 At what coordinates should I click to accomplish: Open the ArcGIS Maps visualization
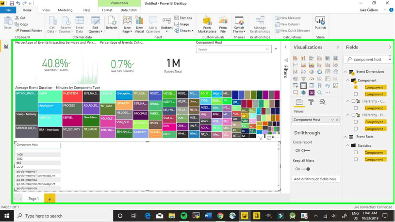pos(303,93)
